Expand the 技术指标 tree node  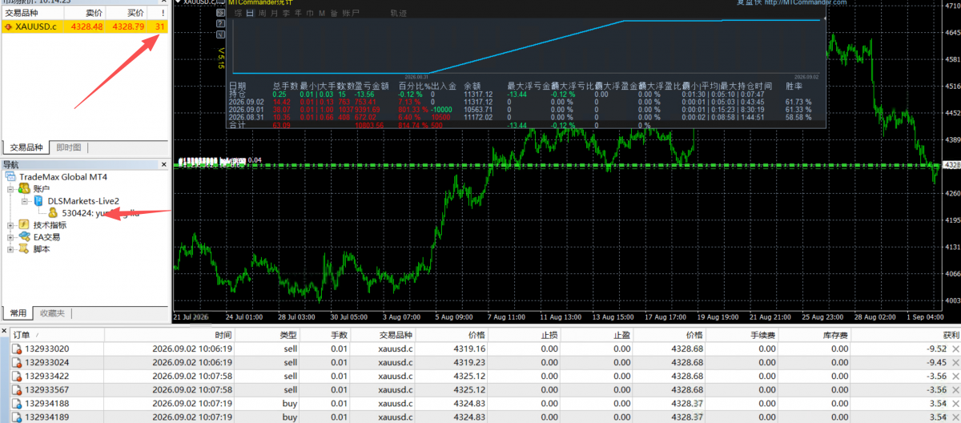10,225
